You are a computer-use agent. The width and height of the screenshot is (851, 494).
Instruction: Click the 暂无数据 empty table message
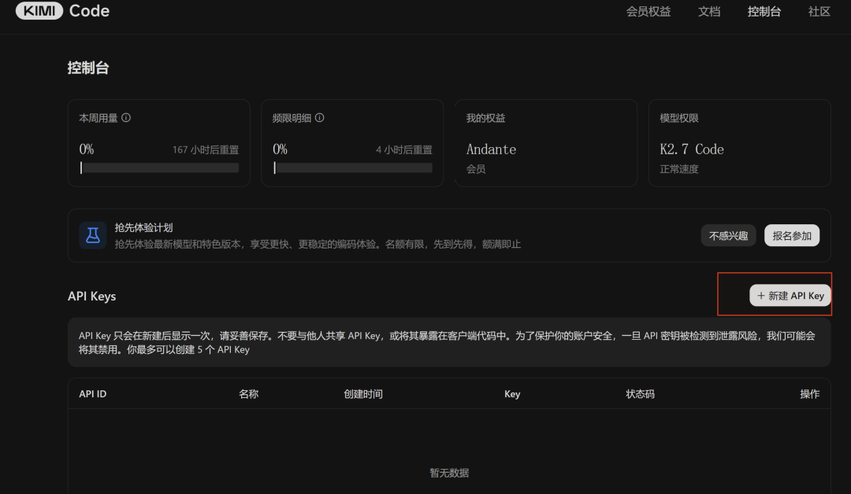pos(449,473)
